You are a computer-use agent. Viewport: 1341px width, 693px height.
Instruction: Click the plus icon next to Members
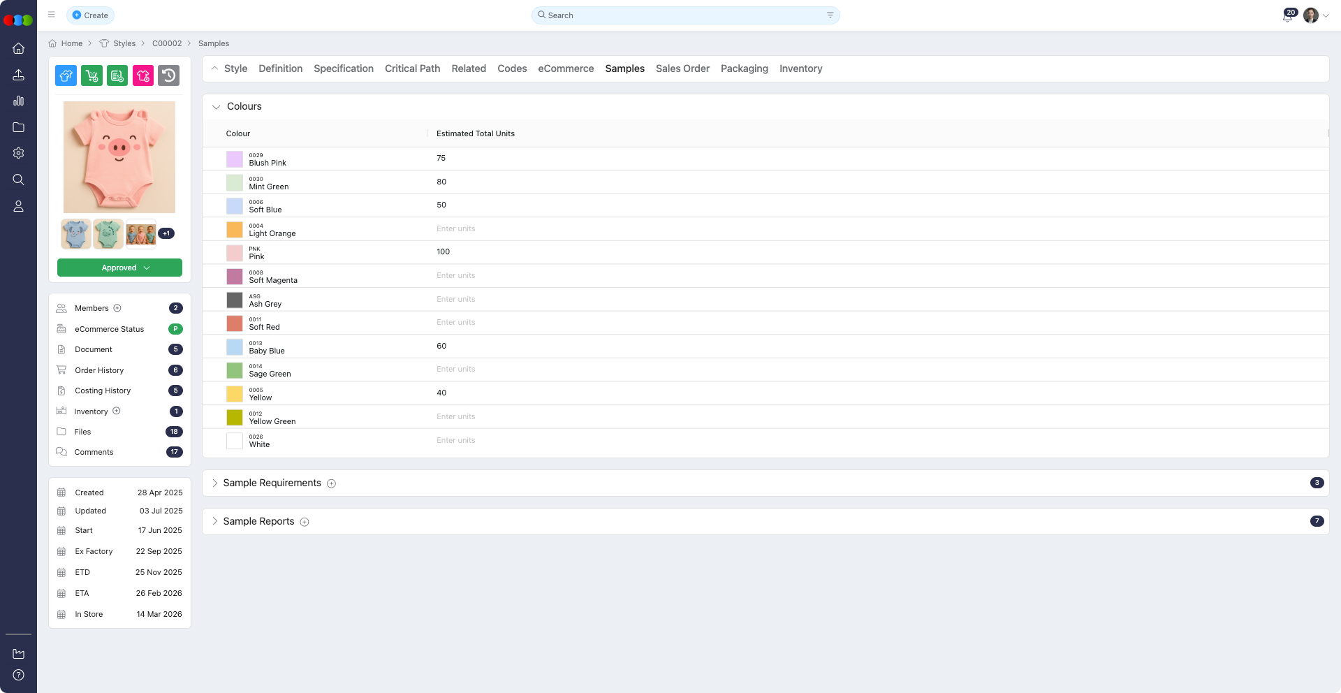coord(117,308)
